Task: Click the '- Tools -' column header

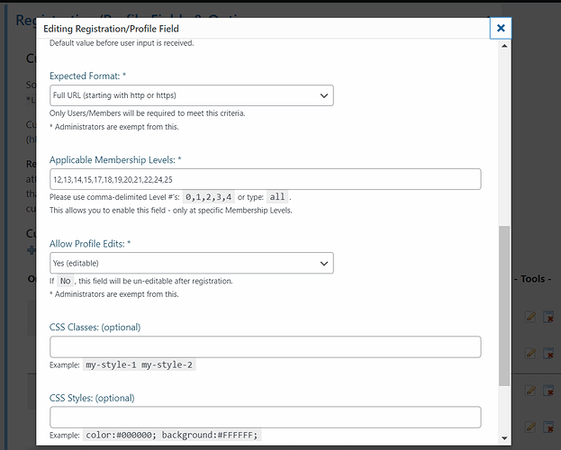Action: pyautogui.click(x=533, y=279)
